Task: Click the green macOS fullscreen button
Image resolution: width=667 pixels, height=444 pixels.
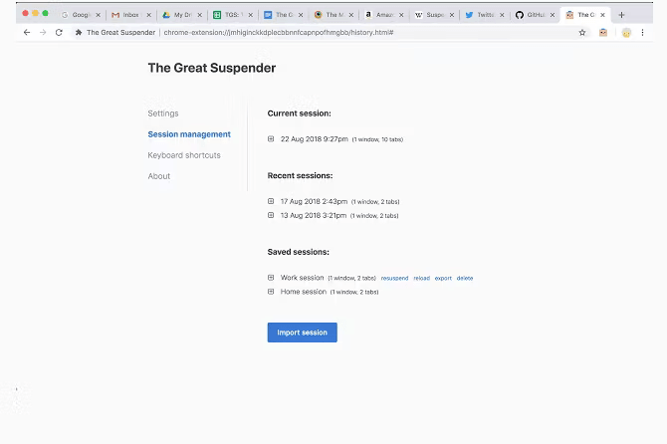Action: click(45, 13)
